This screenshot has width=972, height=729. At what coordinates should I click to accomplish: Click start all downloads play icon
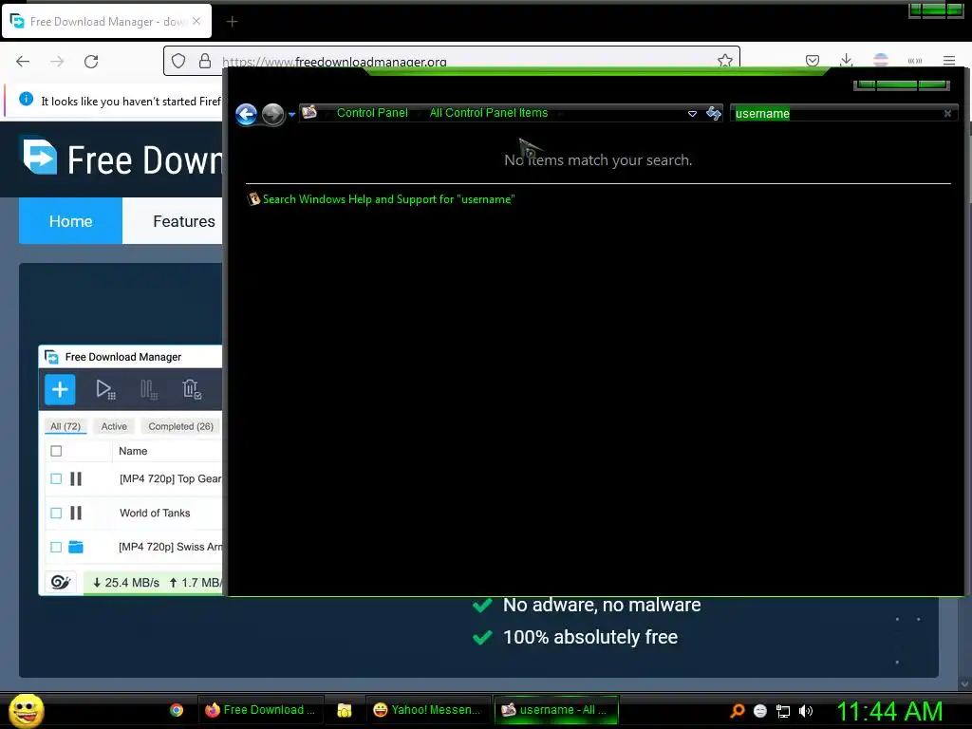coord(105,389)
